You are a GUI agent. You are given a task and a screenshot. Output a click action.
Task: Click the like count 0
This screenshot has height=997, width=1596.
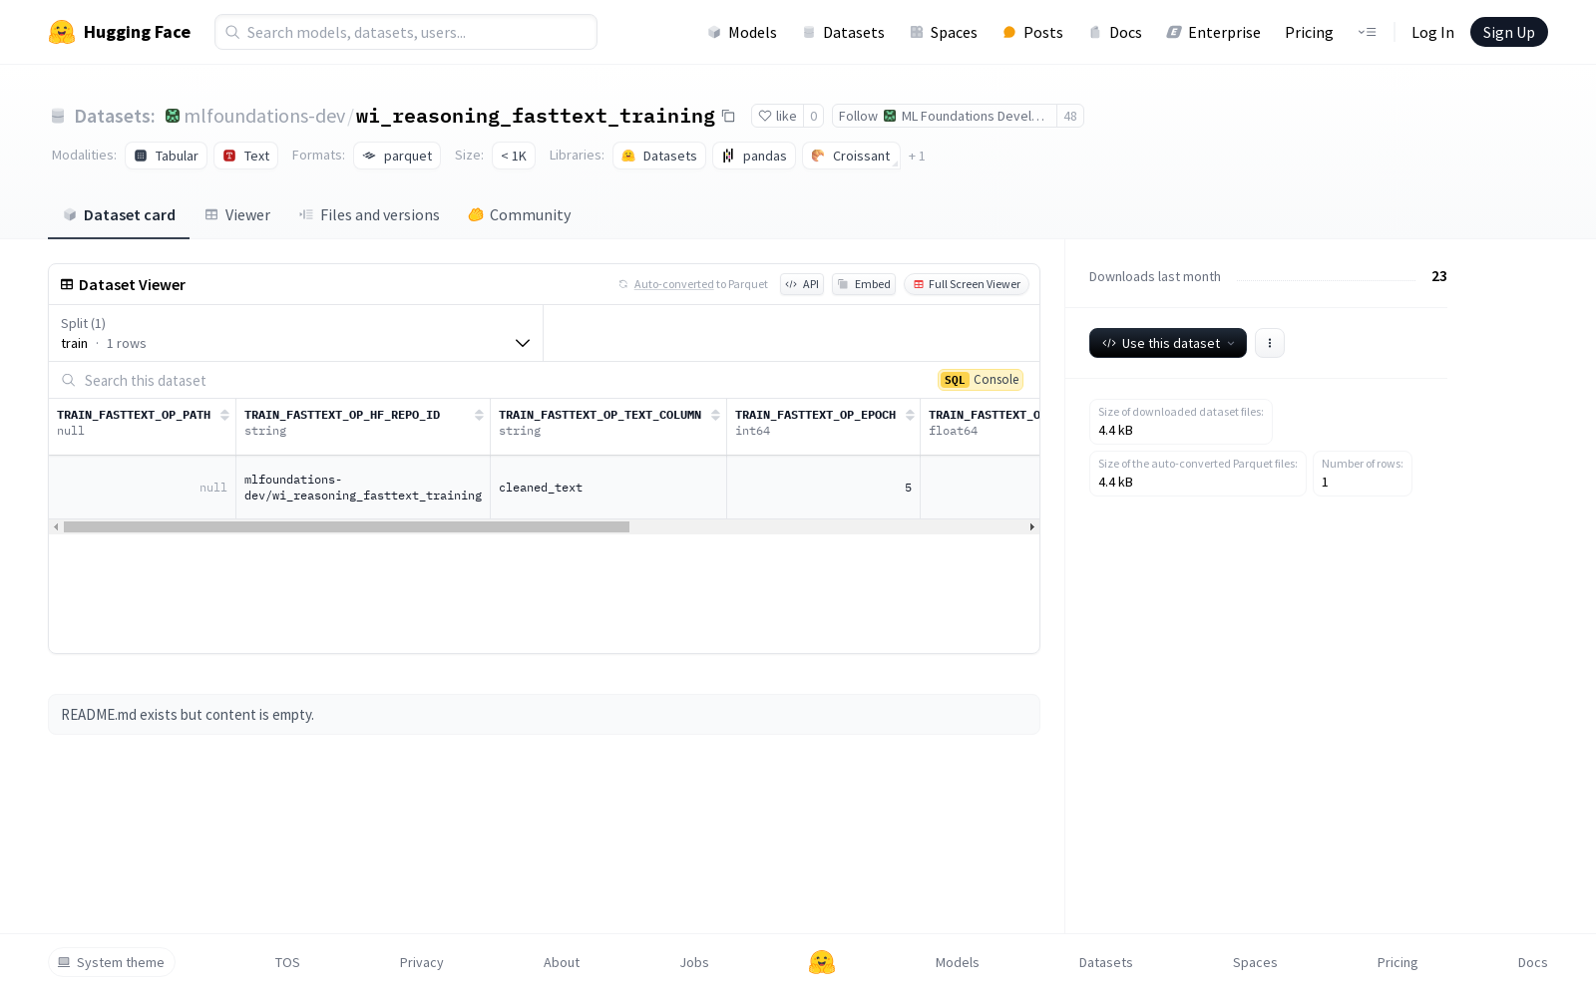pos(814,116)
